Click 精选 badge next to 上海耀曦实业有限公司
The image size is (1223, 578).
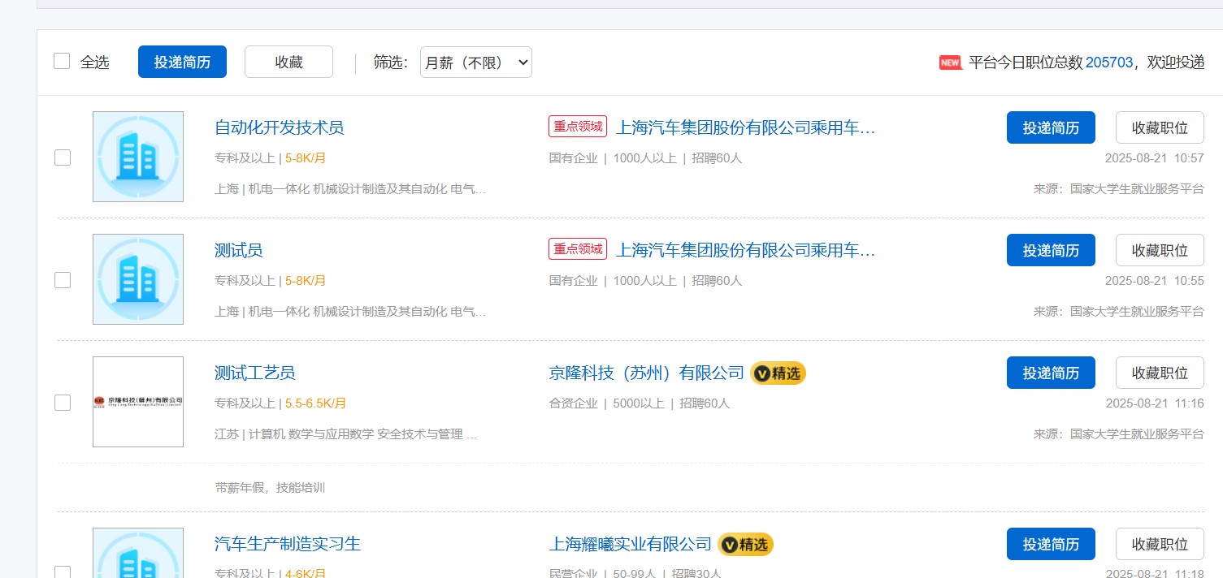745,544
